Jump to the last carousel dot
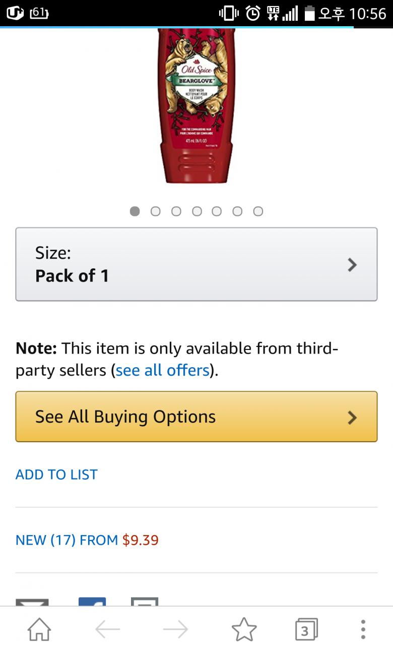The width and height of the screenshot is (393, 653). tap(258, 211)
